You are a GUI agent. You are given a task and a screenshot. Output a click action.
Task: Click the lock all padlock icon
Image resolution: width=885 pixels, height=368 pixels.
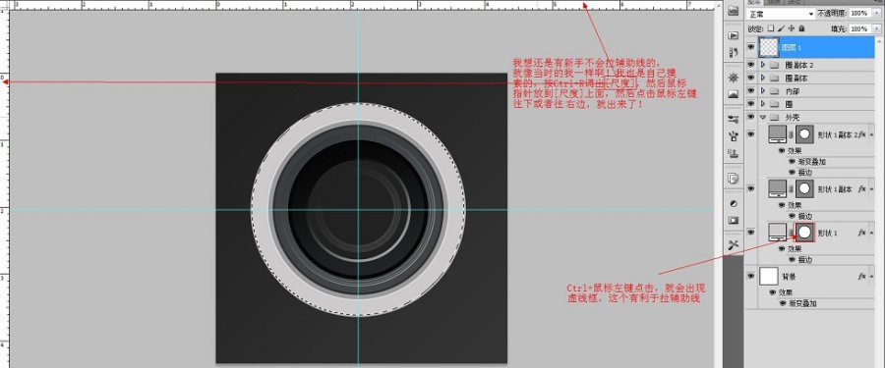(801, 28)
